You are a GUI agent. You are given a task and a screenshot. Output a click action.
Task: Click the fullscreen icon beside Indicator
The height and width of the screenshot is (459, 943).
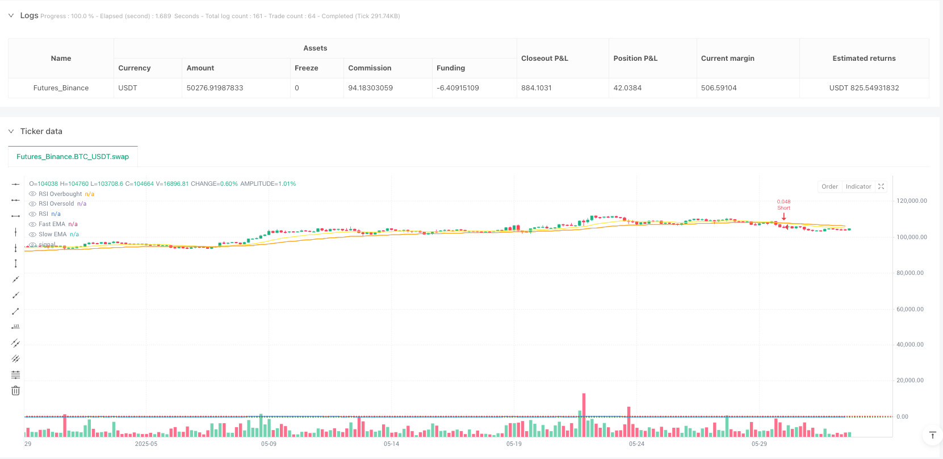881,186
